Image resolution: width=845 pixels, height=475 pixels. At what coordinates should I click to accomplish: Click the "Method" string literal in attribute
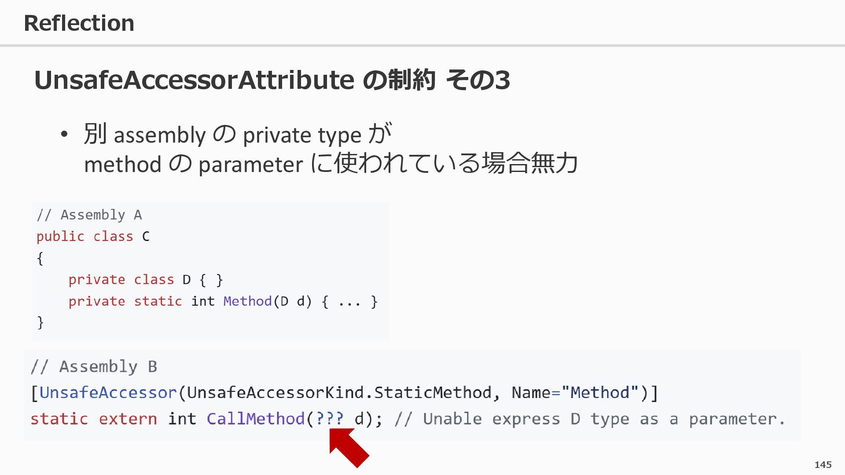[600, 392]
